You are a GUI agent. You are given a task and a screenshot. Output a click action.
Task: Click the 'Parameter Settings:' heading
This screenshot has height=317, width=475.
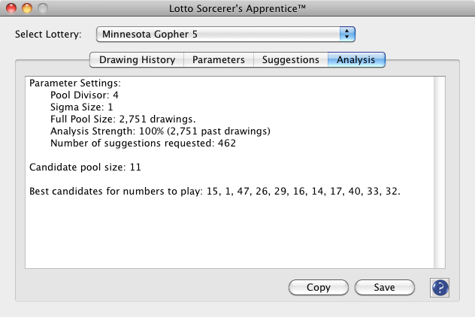75,83
